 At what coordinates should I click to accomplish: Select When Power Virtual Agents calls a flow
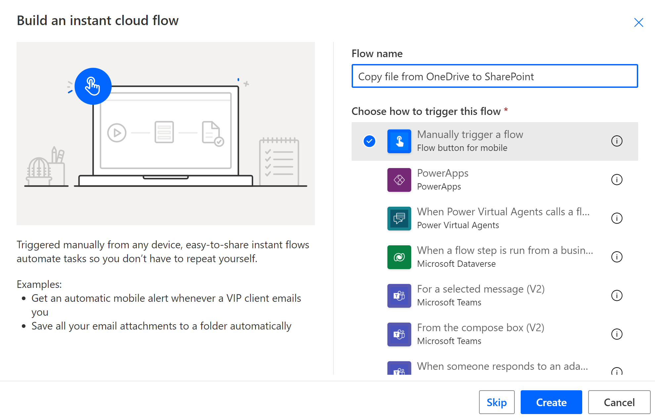[x=495, y=219]
